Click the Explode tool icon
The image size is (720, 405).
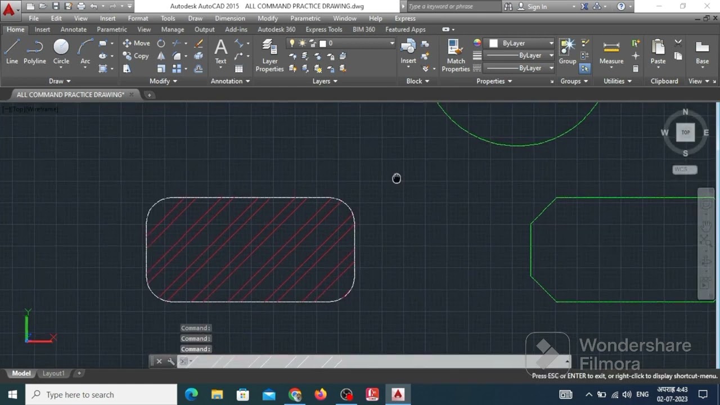tap(199, 56)
